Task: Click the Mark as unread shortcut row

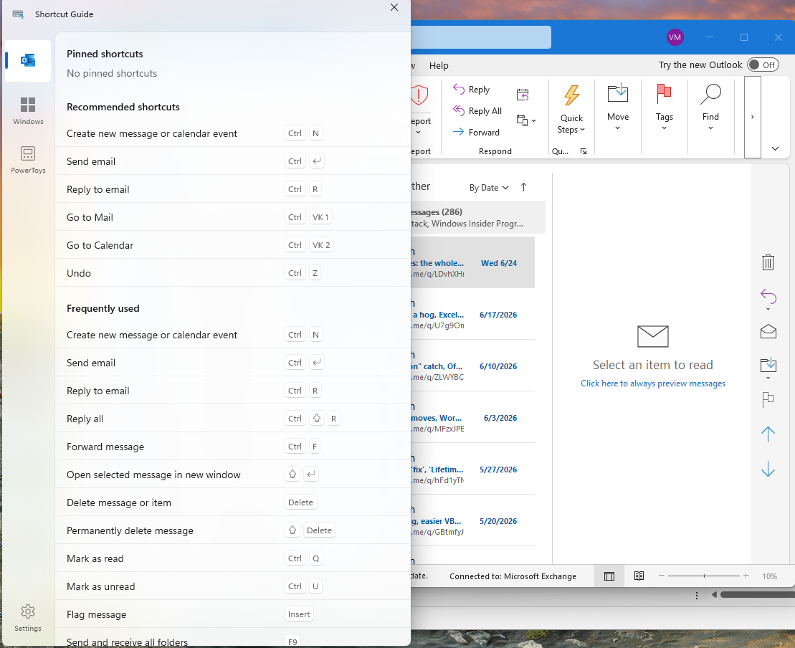Action: pos(233,586)
